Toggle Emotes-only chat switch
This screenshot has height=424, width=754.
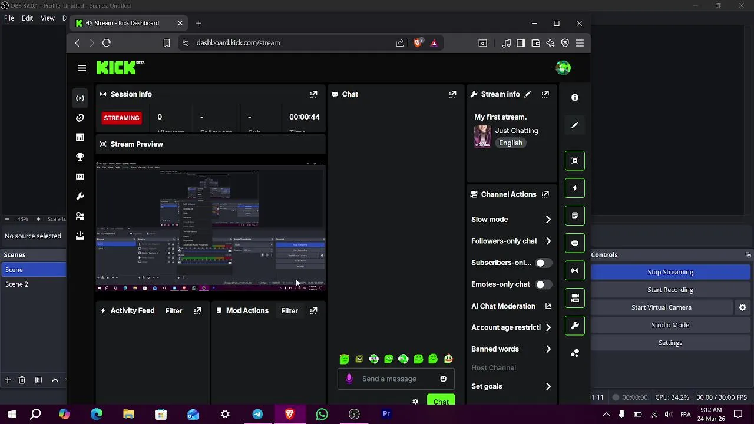(x=543, y=284)
